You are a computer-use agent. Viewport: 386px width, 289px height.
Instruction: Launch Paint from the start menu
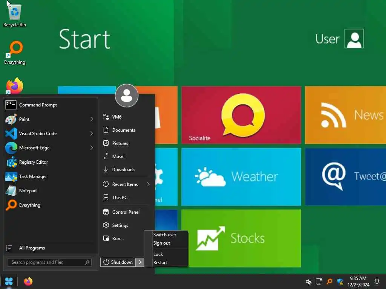point(47,119)
